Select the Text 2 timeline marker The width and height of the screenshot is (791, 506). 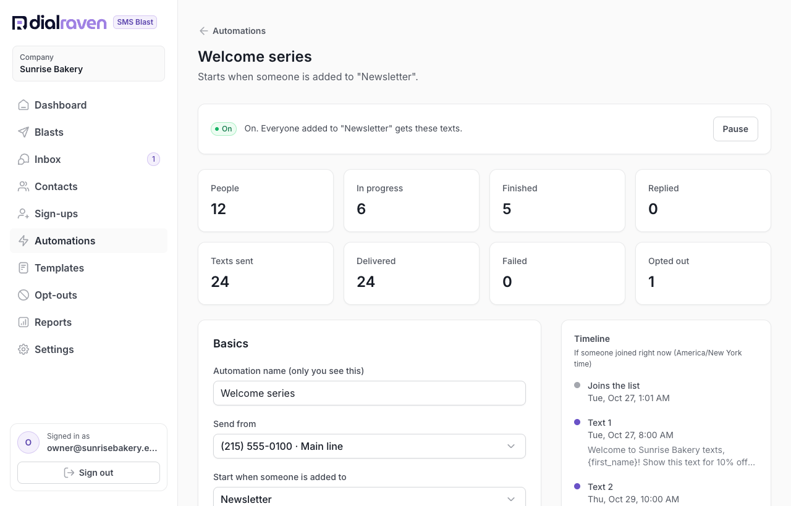(x=577, y=486)
